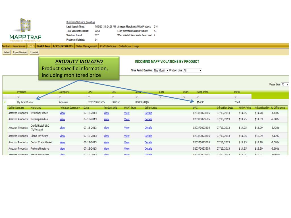The image size is (291, 218).
Task: Open Product URL View link for Buyersparadise
Action: [x=107, y=119]
